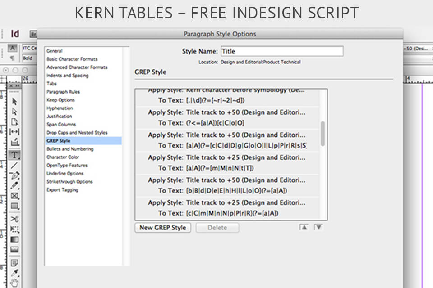This screenshot has width=433, height=288.
Task: Open the Hyphenation settings panel
Action: [x=58, y=108]
